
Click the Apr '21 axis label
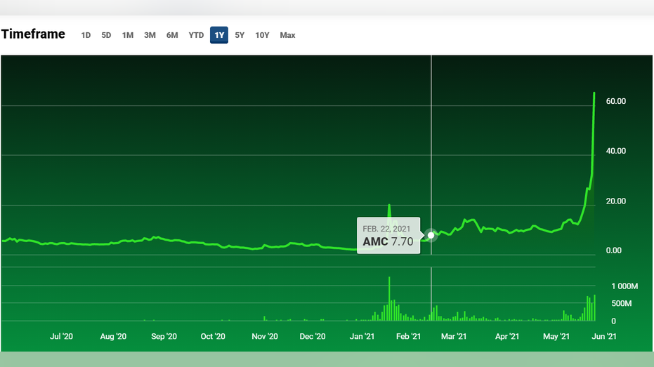507,336
